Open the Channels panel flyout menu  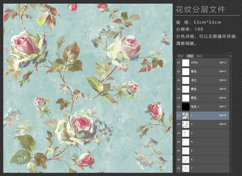230,56
